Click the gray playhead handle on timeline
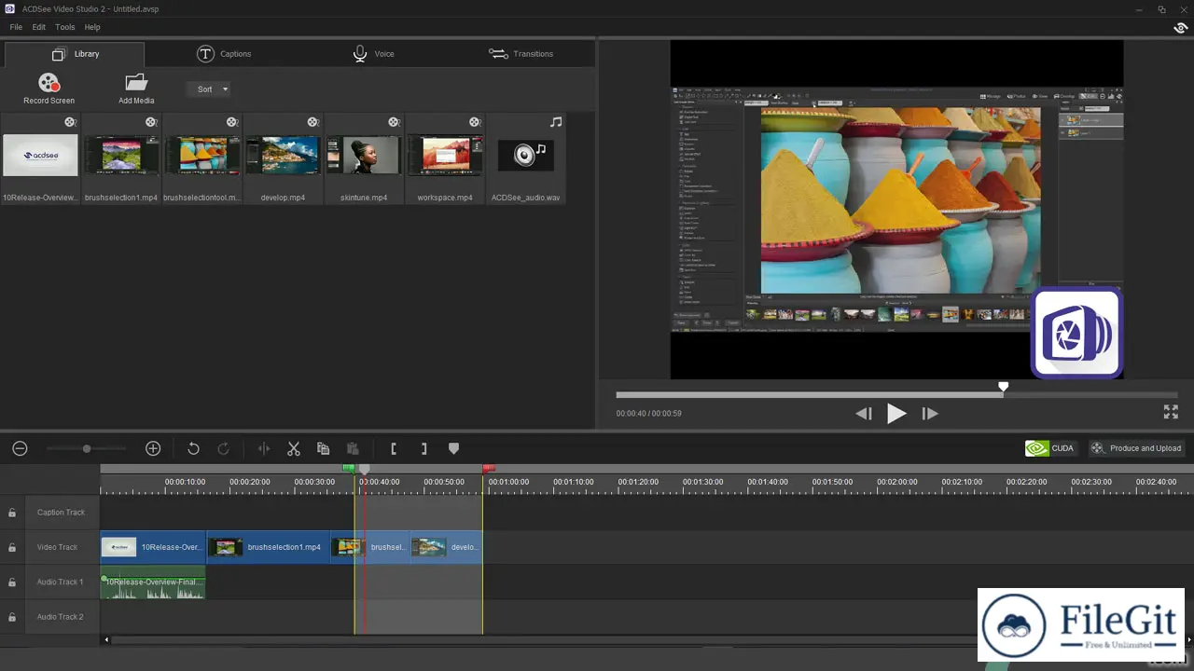This screenshot has width=1194, height=671. coord(365,469)
